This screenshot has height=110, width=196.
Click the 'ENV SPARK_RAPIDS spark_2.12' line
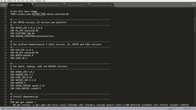coord(28,86)
